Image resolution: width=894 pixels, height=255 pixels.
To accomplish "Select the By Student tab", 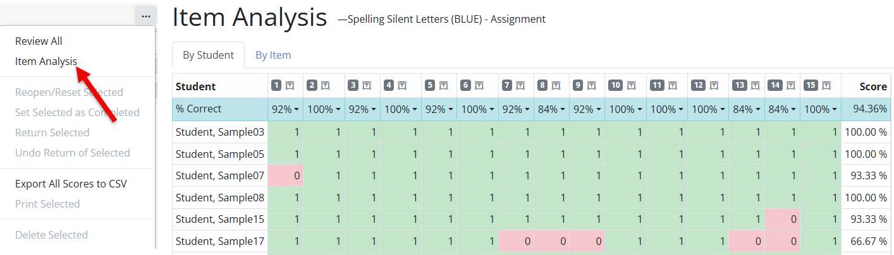I will (208, 55).
